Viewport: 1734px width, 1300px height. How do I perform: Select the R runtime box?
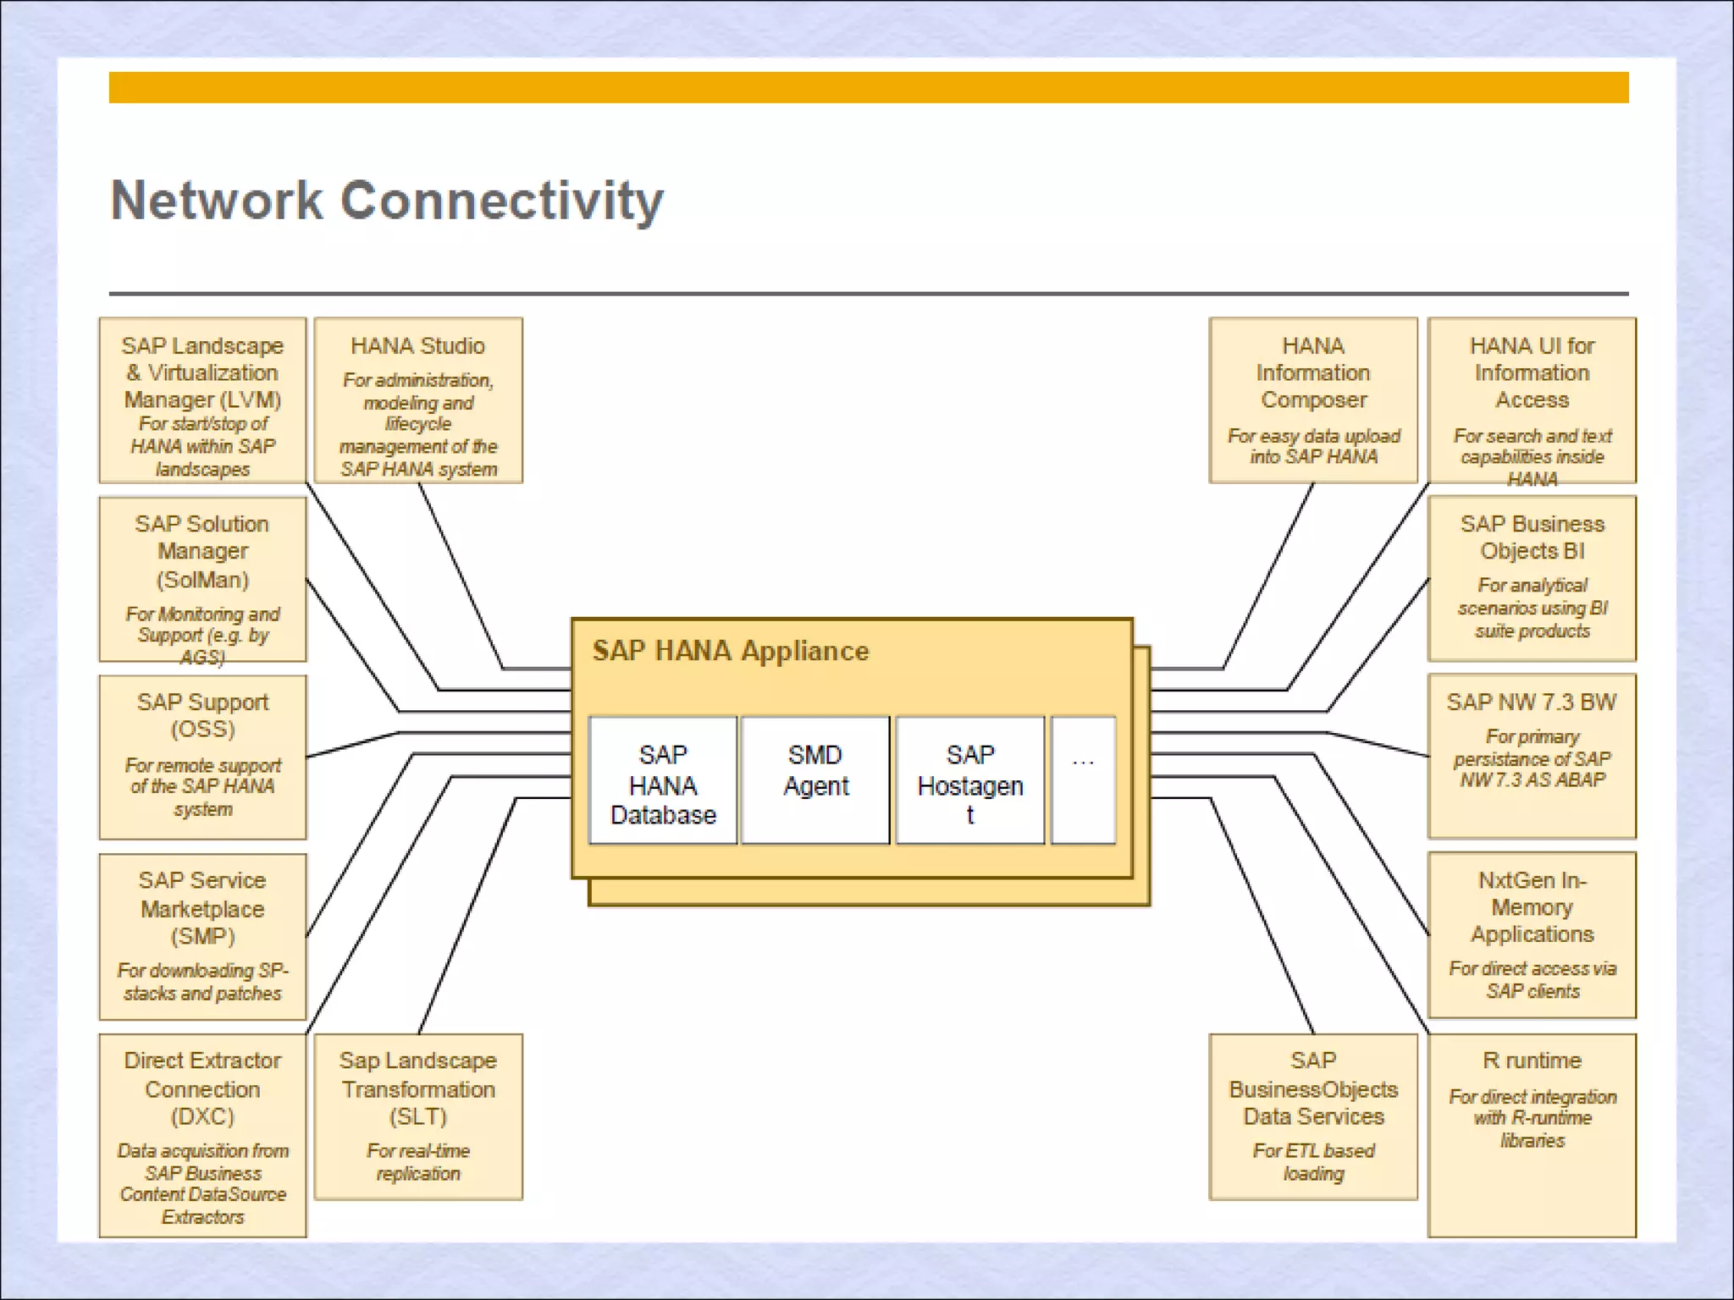[x=1532, y=1135]
